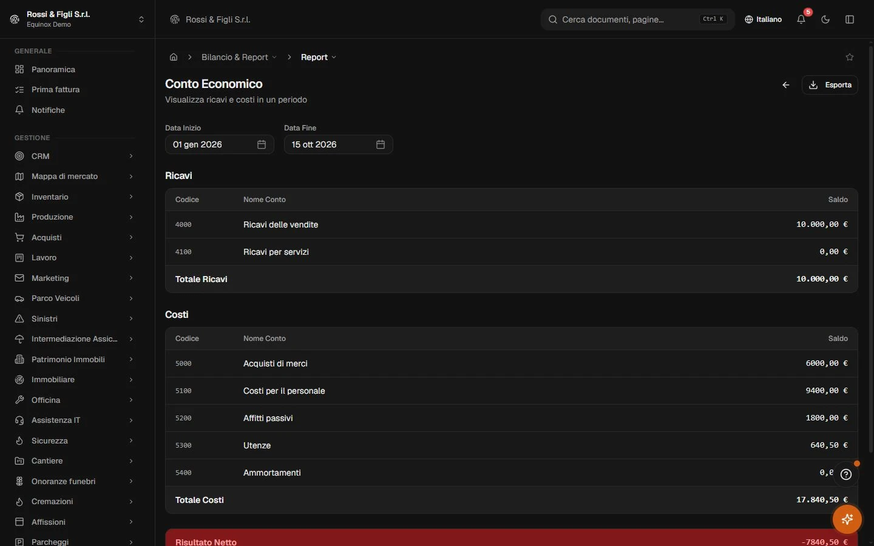This screenshot has height=546, width=874.
Task: Click the search magnifier icon
Action: click(553, 19)
